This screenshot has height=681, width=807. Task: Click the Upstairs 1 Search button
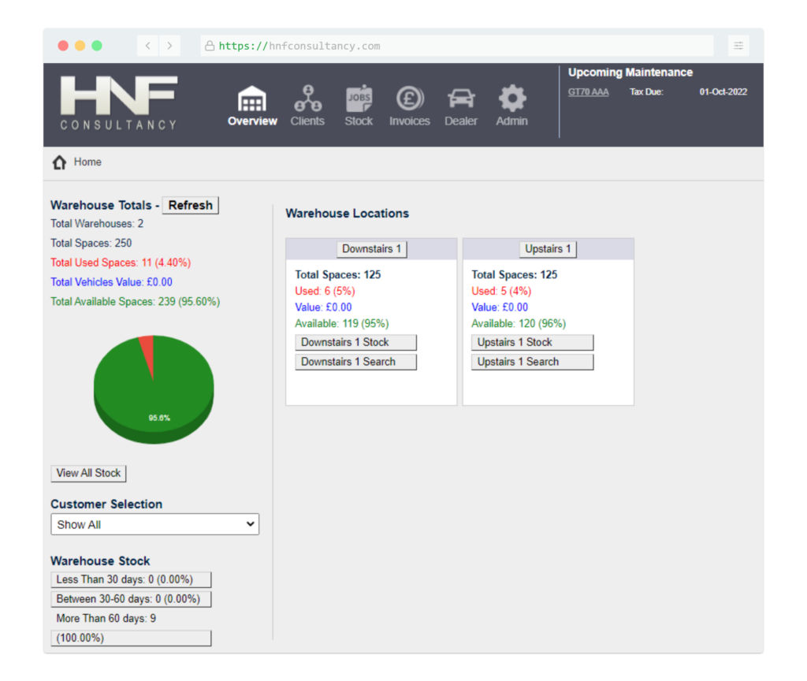(x=532, y=362)
